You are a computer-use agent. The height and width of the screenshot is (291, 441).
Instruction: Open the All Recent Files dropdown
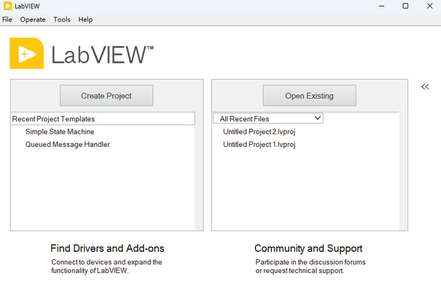pos(268,119)
